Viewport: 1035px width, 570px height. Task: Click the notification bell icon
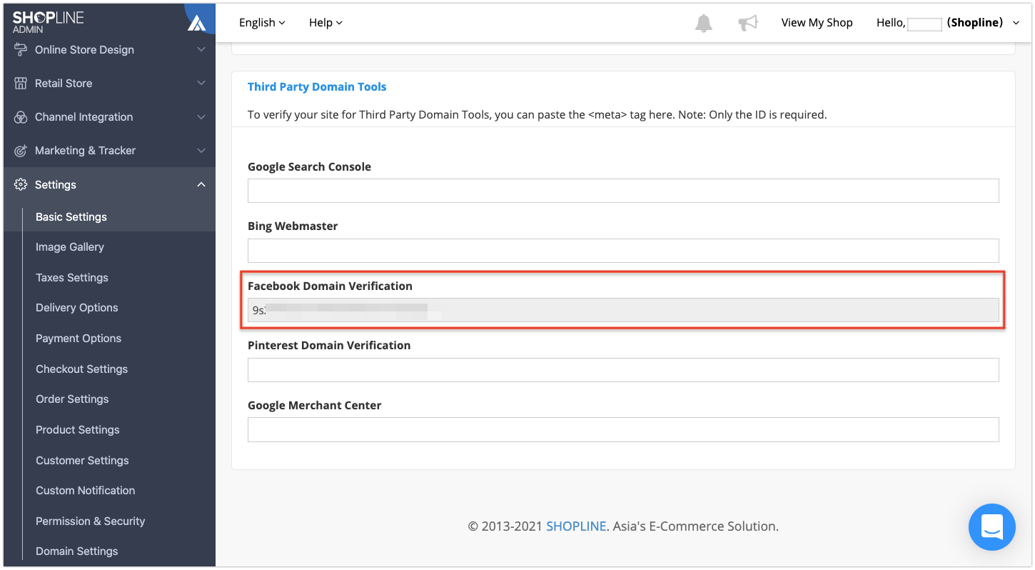coord(704,23)
